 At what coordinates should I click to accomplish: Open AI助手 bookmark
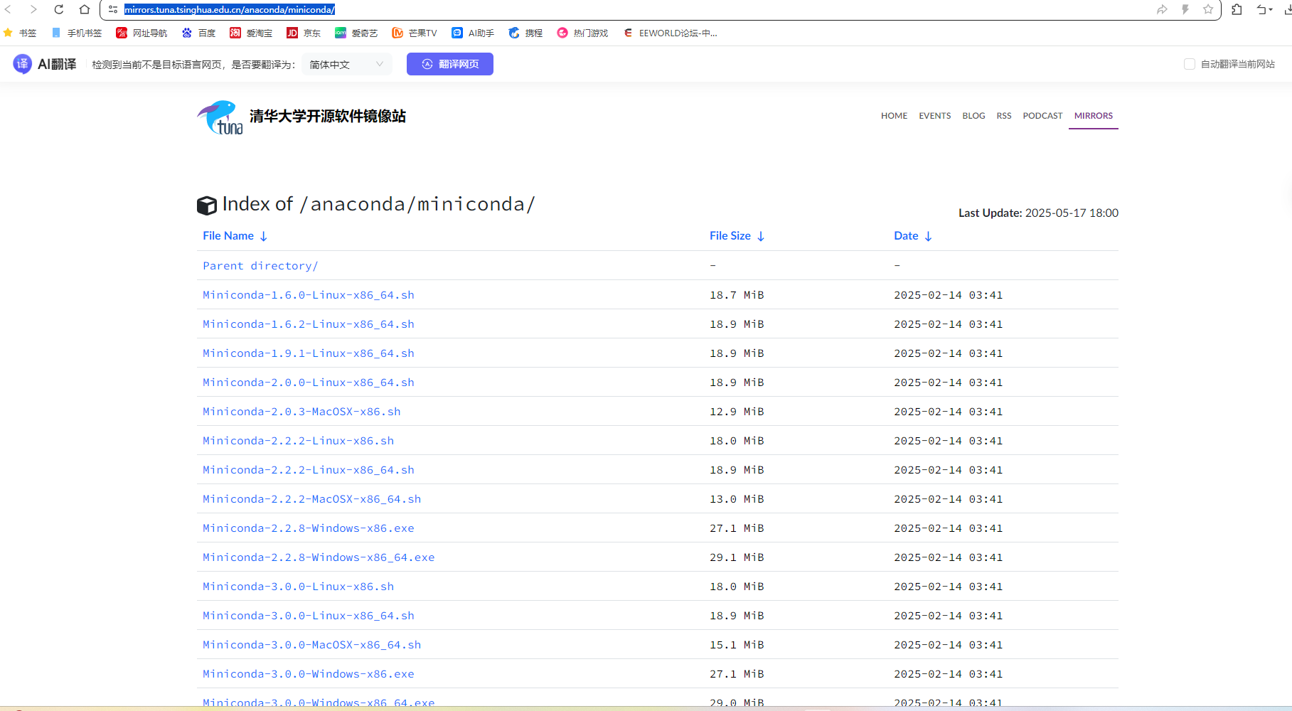coord(473,33)
